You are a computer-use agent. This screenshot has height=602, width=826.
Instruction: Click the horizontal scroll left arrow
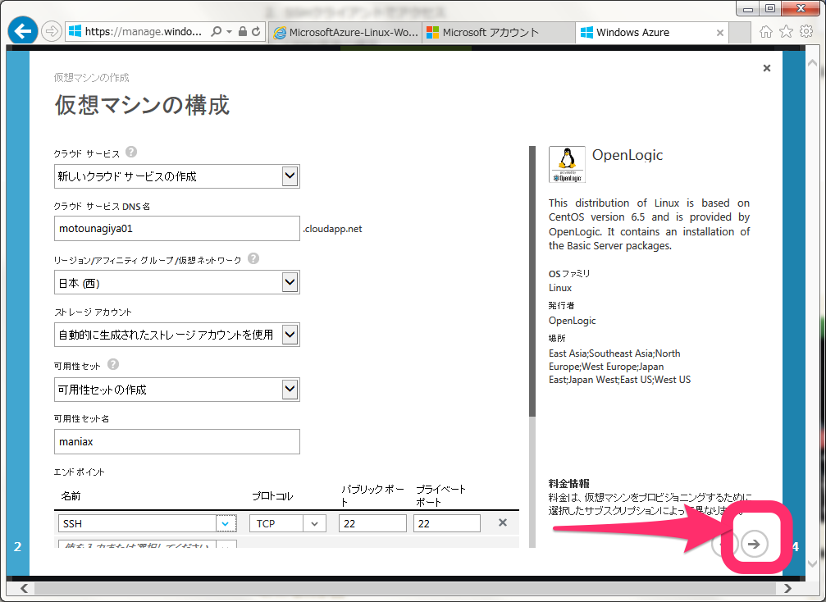pyautogui.click(x=24, y=588)
